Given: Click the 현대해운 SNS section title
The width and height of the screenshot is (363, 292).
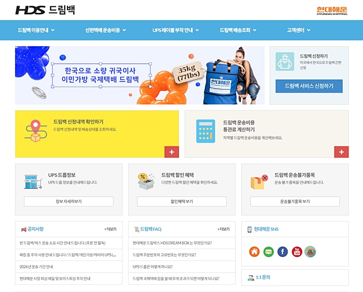Looking at the screenshot, I should (x=266, y=229).
